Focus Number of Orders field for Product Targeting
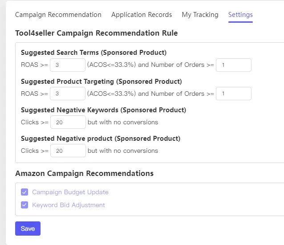Viewport: 284px width, 245px height. tap(234, 94)
